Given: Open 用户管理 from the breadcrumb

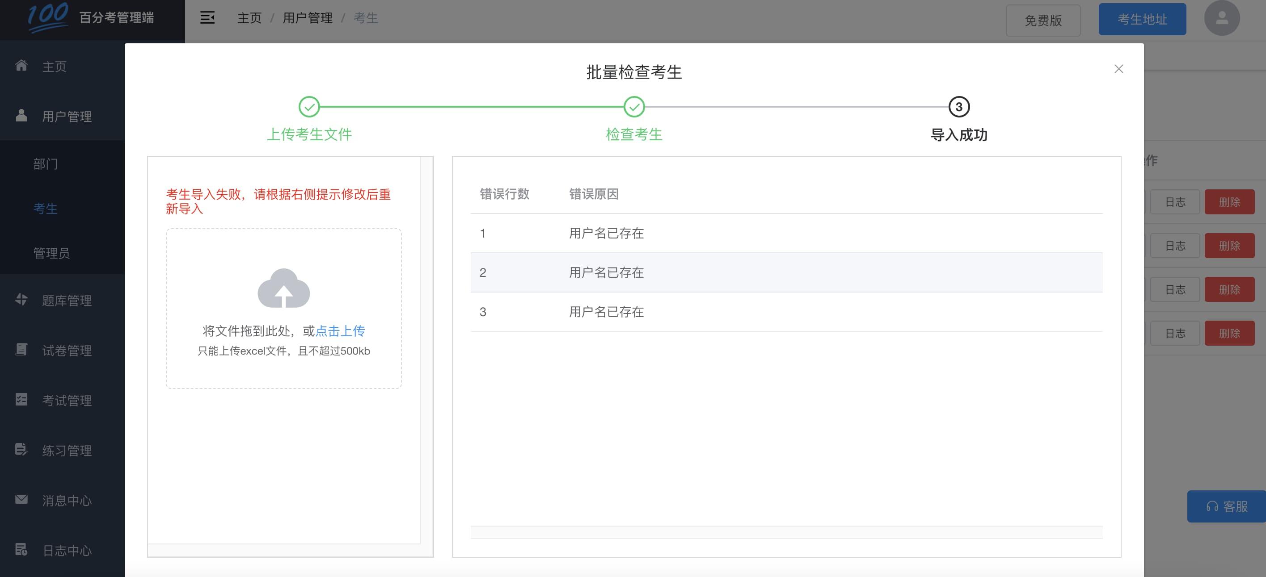Looking at the screenshot, I should pos(307,18).
